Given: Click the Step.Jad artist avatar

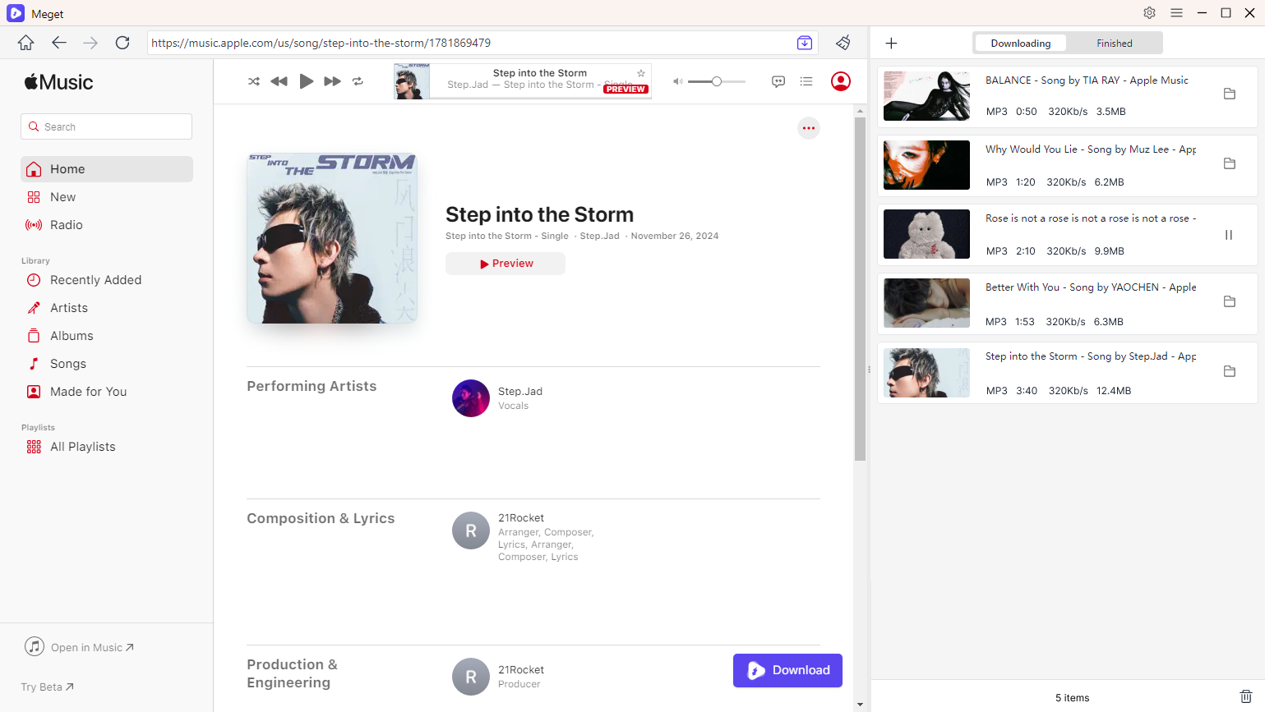Looking at the screenshot, I should (471, 398).
